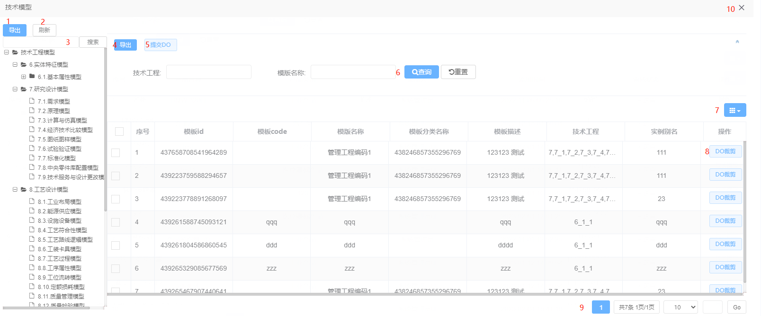The width and height of the screenshot is (761, 316).
Task: Check the checkbox for row 5
Action: coord(116,246)
